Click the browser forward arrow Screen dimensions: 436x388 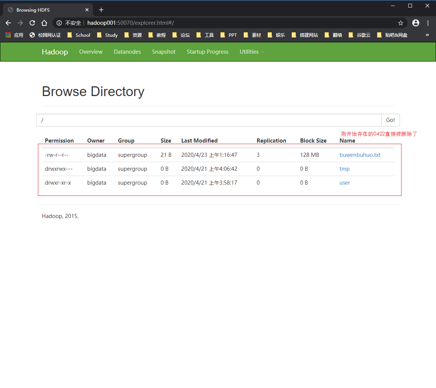(20, 23)
